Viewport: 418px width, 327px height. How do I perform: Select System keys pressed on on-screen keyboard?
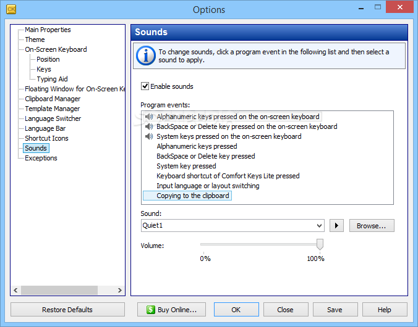[229, 136]
